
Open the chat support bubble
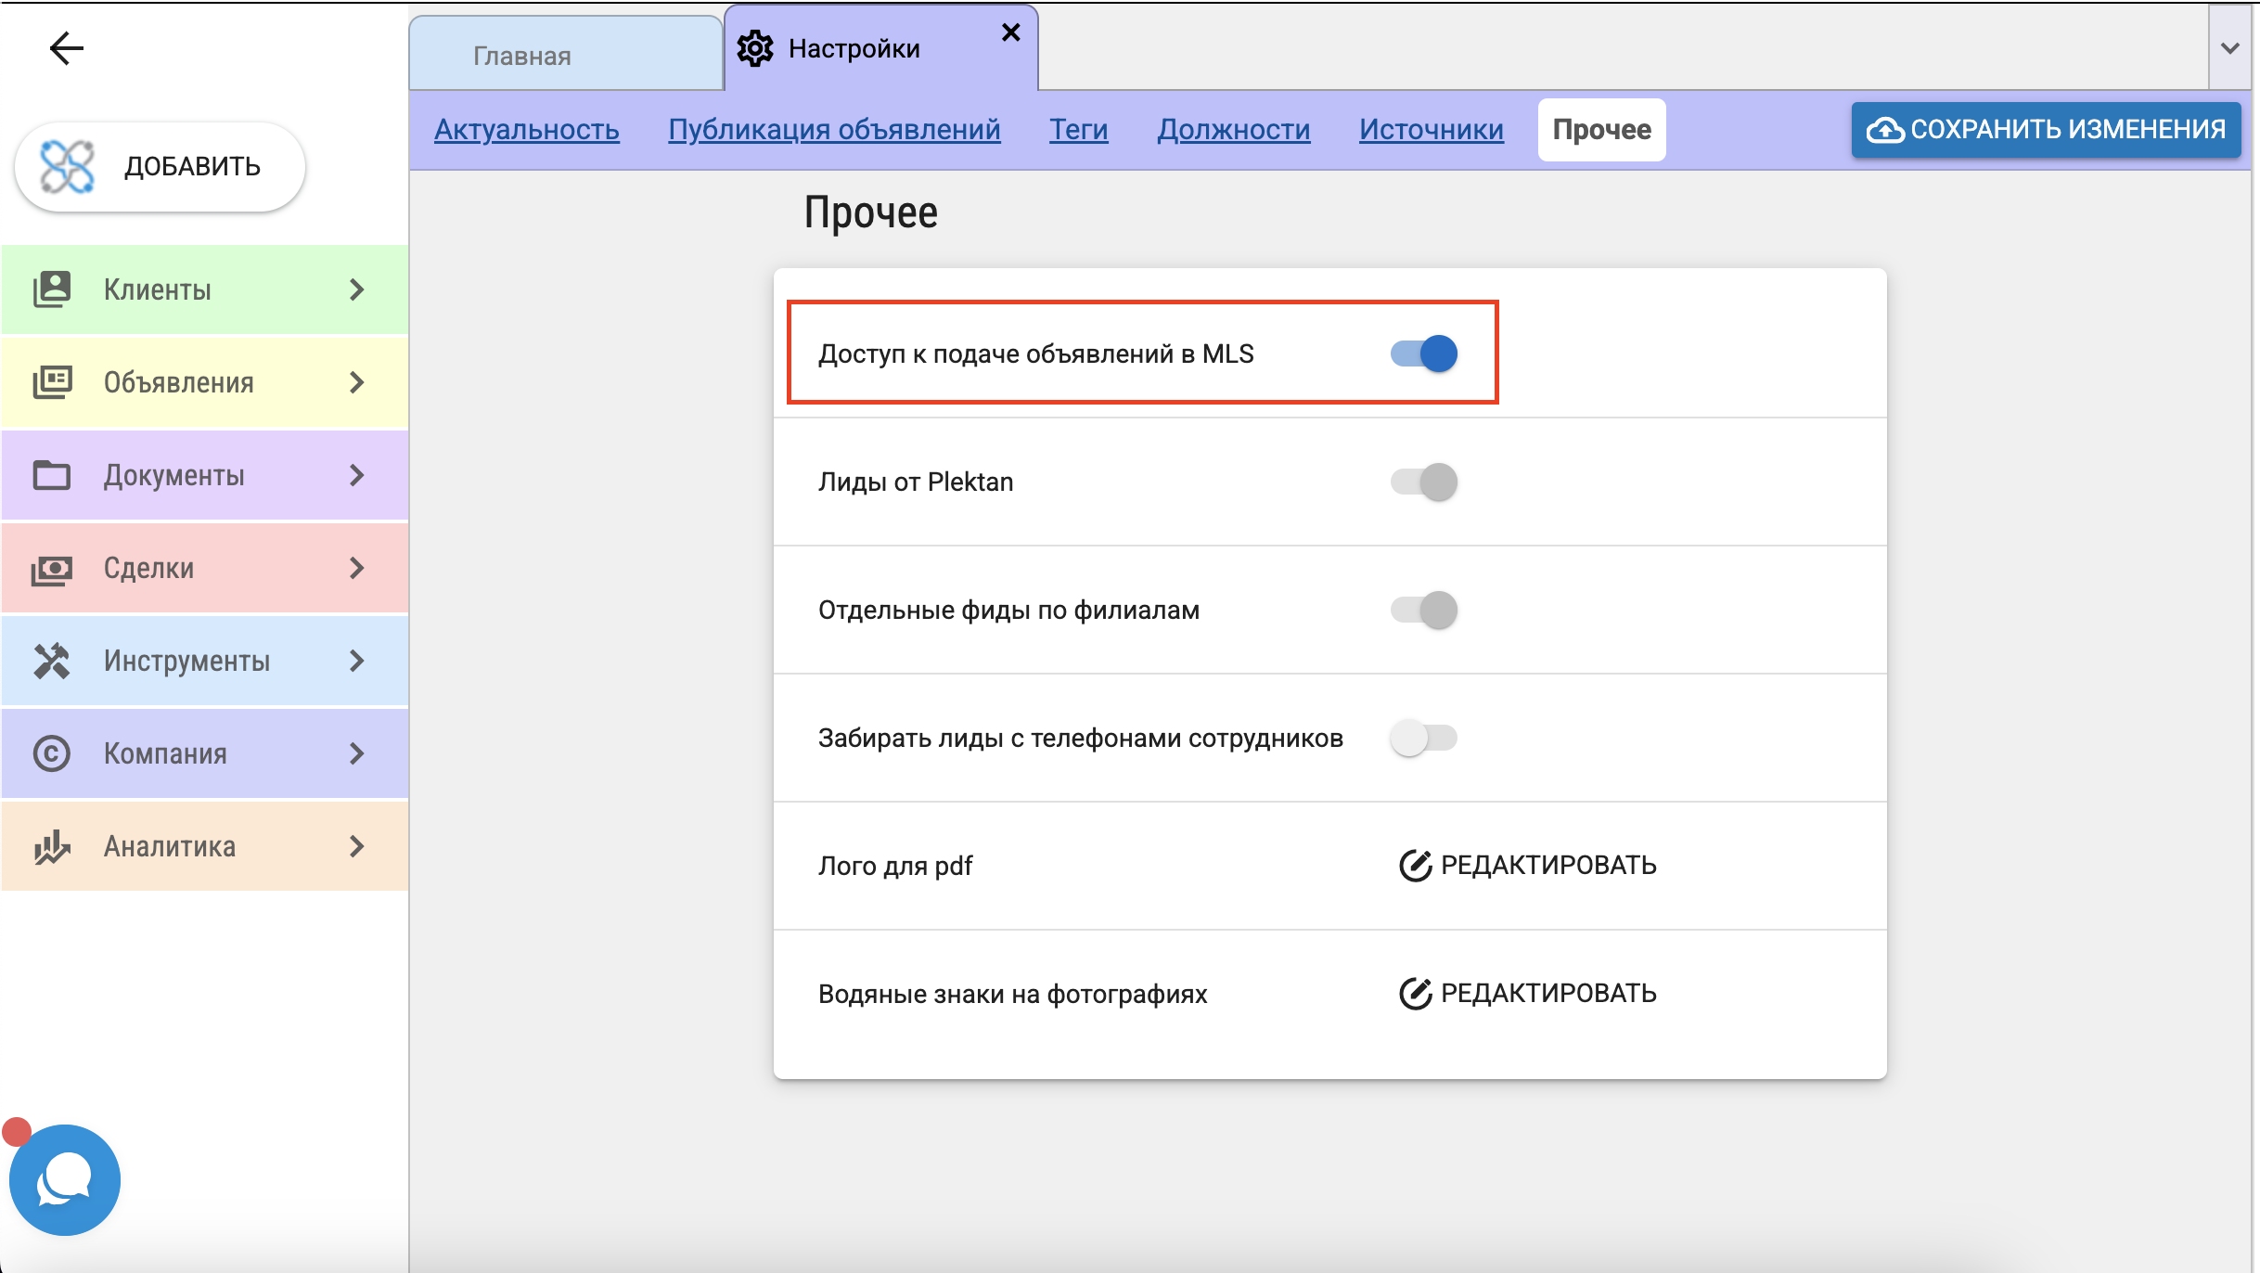(65, 1180)
